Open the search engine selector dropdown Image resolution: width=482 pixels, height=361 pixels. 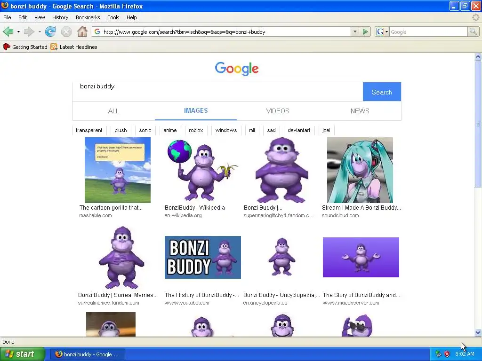click(x=382, y=31)
